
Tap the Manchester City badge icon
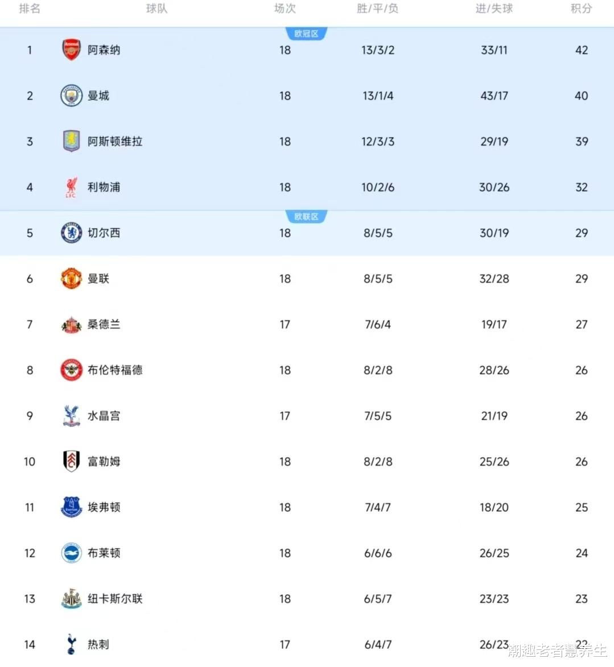click(x=71, y=96)
